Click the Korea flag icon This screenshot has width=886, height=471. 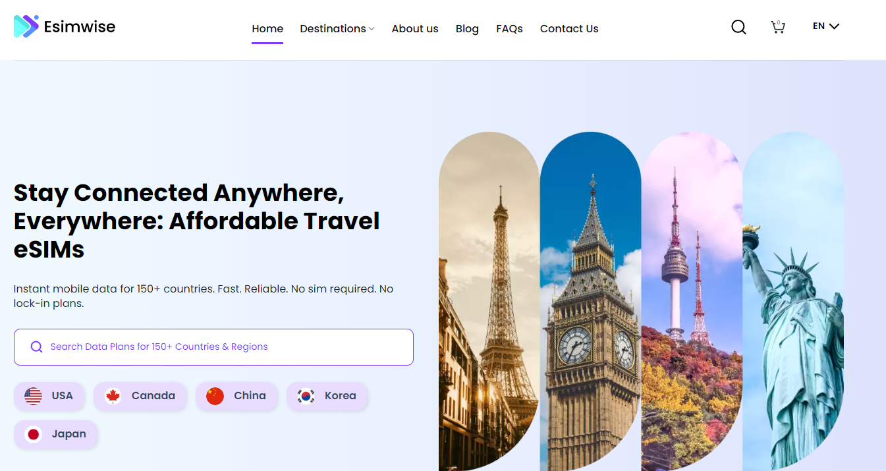pos(306,396)
